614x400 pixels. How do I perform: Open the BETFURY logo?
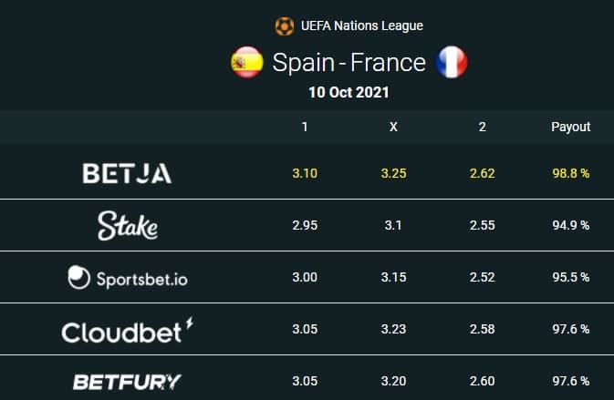click(x=127, y=382)
